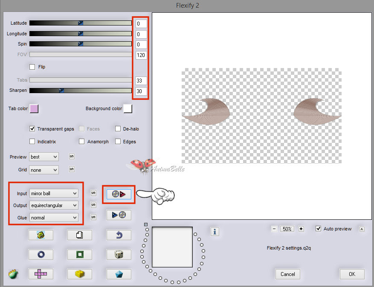The image size is (374, 287).
Task: Pick a new Tab color swatch
Action: [34, 109]
